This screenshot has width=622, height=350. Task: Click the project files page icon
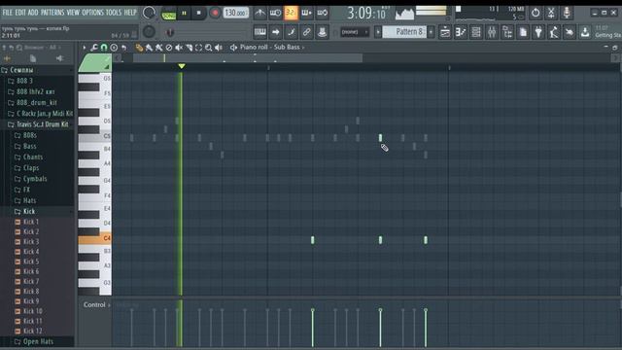point(523,32)
